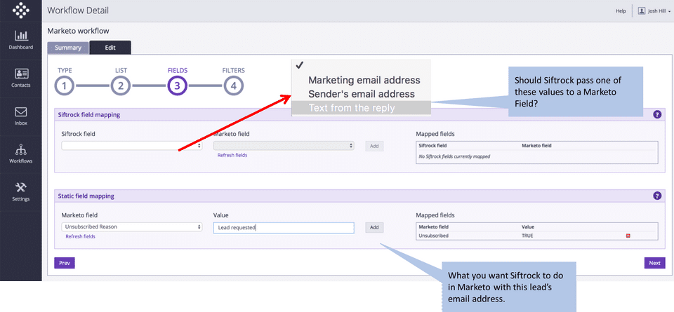Open the Settings sidebar item

pos(20,192)
